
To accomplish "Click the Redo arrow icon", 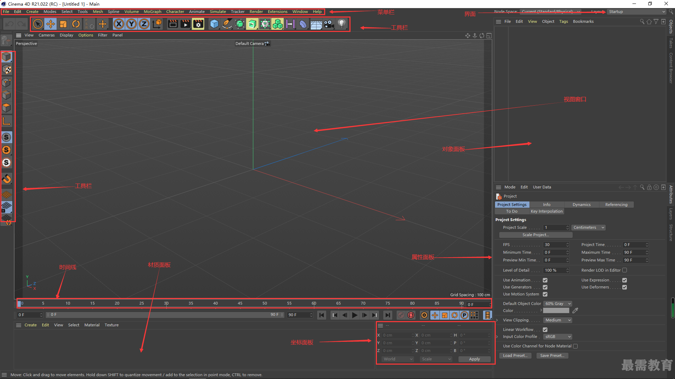I will coord(22,24).
